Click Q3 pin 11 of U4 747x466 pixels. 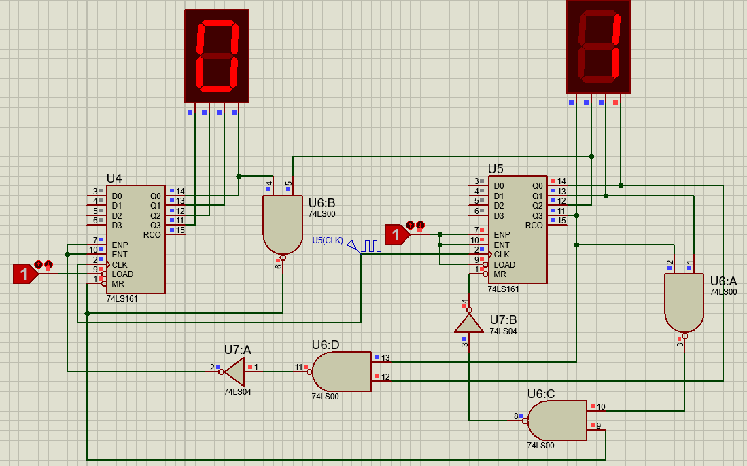[175, 225]
